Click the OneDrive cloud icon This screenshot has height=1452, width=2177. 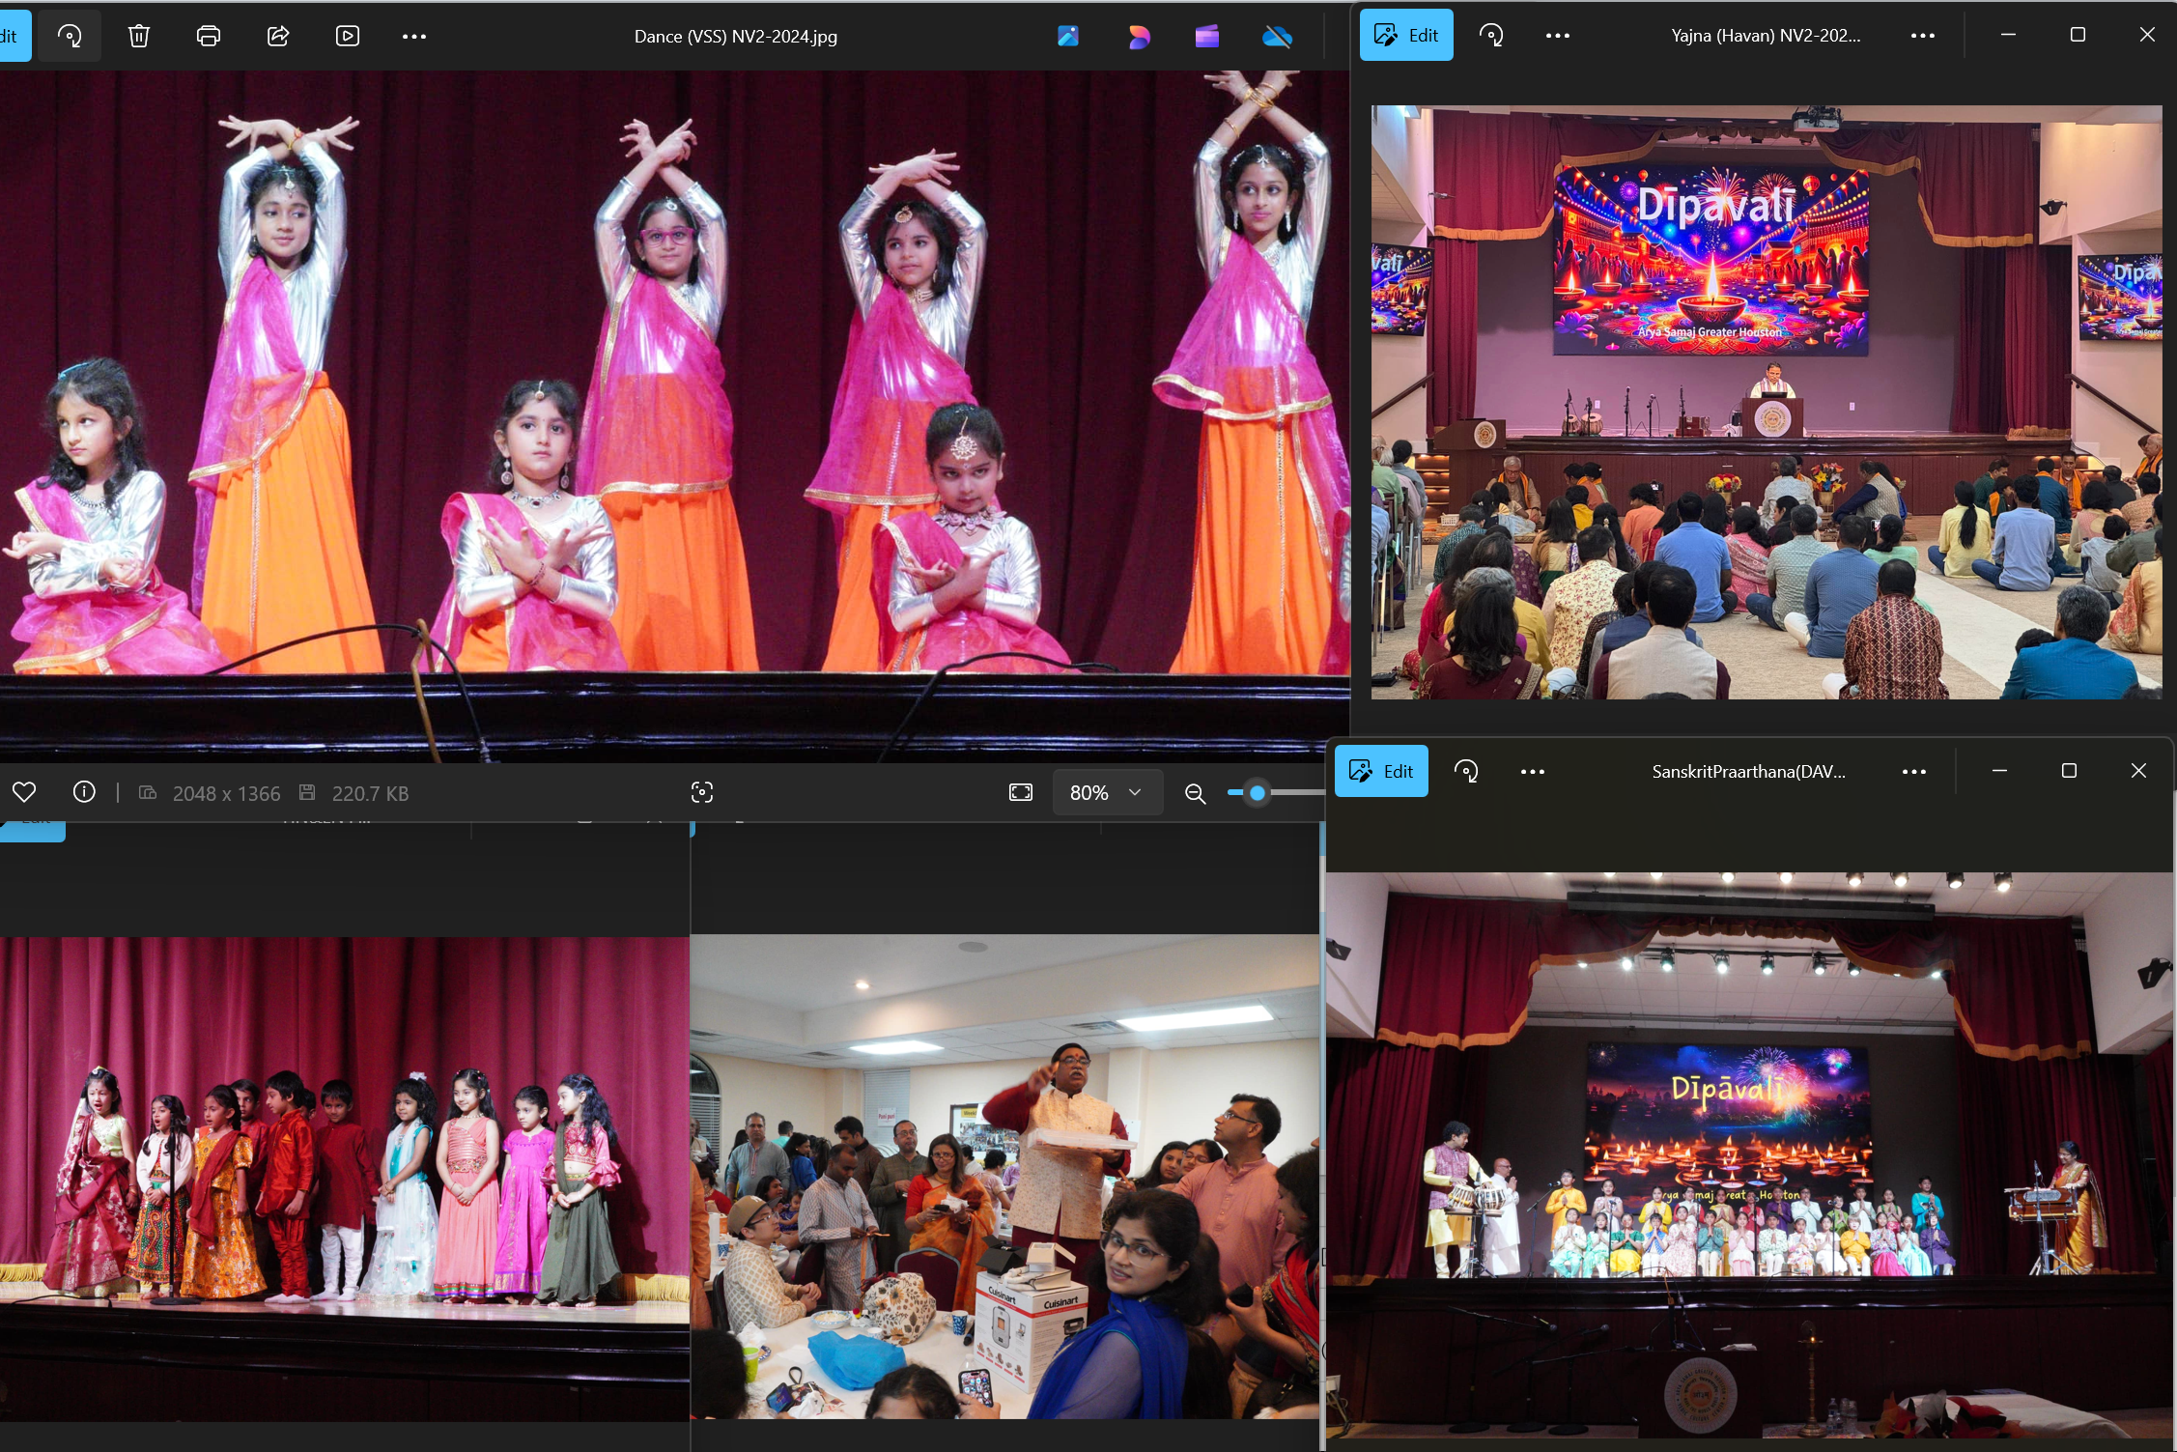pos(1277,37)
